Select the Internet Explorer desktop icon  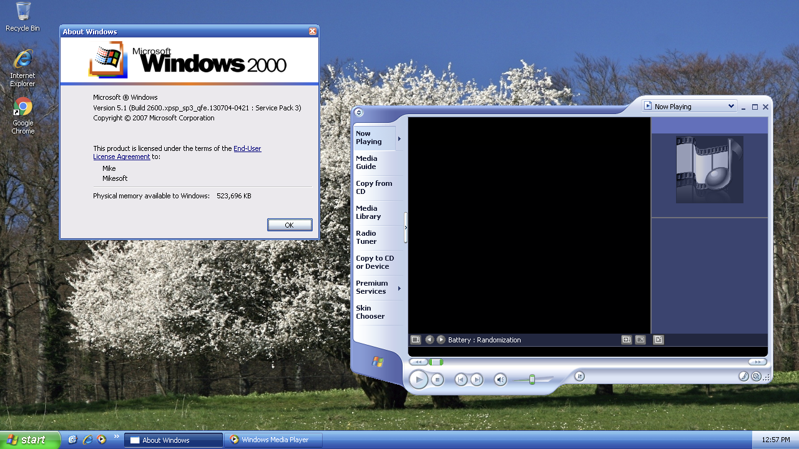[x=22, y=68]
